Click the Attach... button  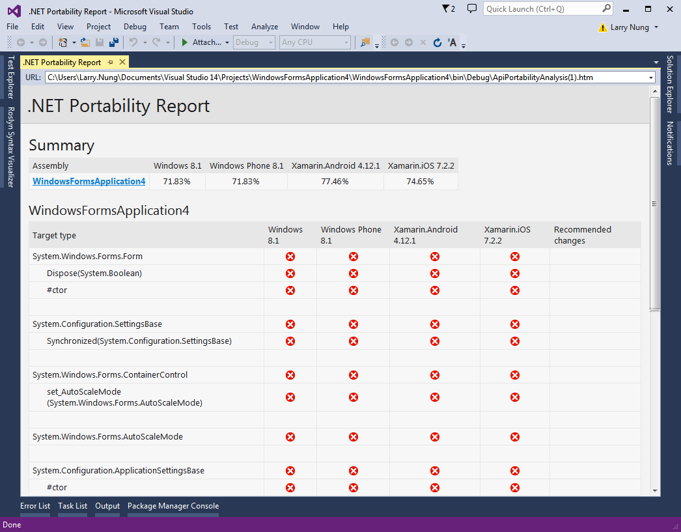click(207, 42)
